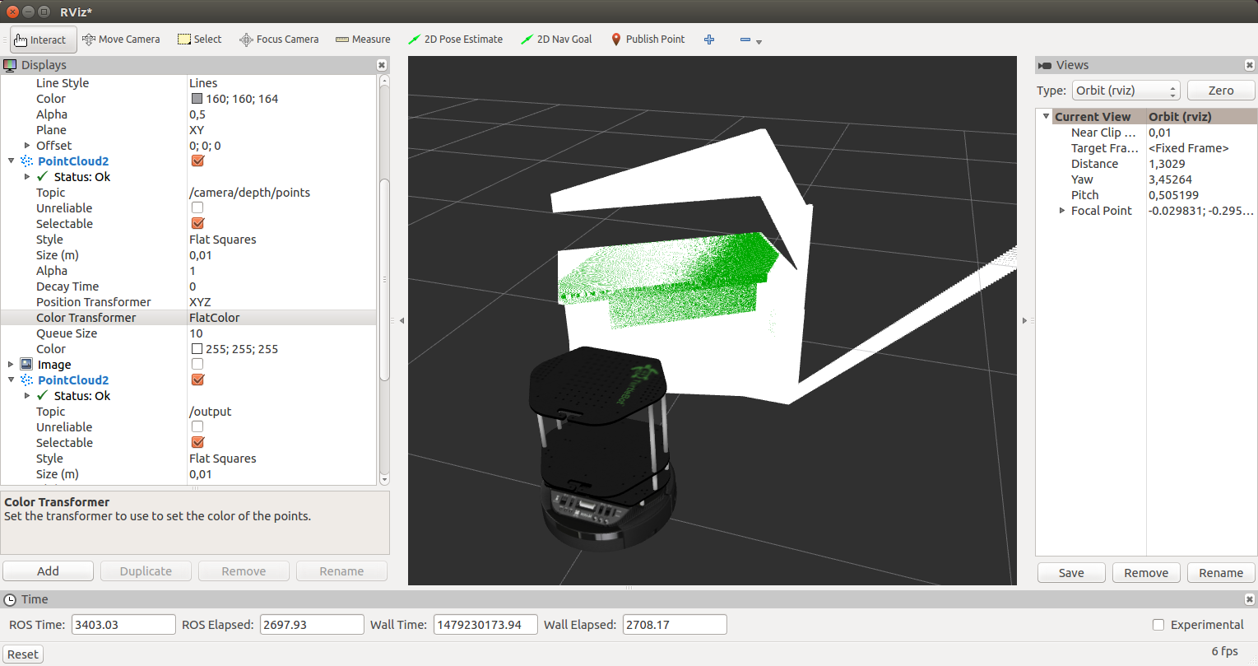This screenshot has width=1258, height=666.
Task: Toggle Selectable for the /output cloud
Action: (197, 442)
